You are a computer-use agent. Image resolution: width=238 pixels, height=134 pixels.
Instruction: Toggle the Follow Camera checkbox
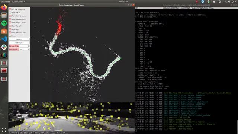pyautogui.click(x=10, y=9)
